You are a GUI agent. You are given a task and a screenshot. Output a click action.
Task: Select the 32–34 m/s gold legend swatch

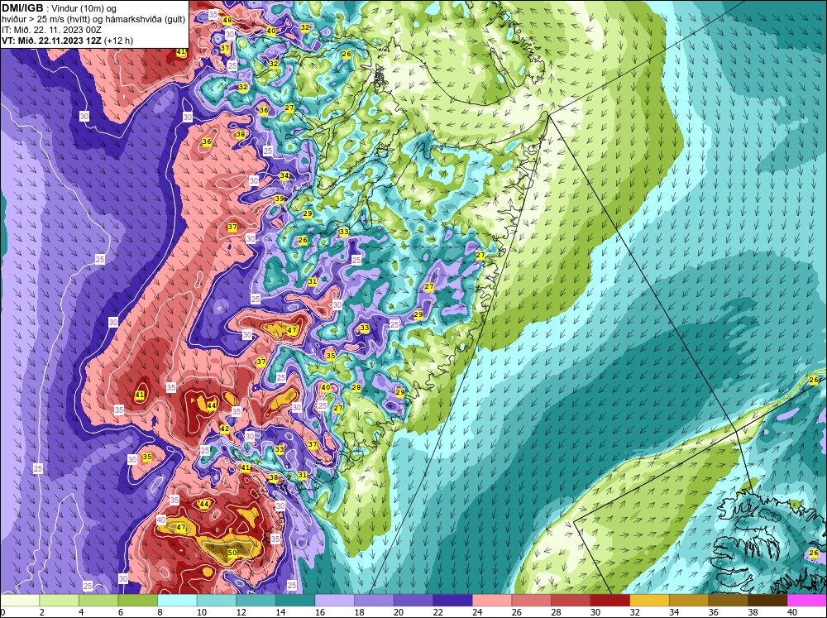(649, 600)
